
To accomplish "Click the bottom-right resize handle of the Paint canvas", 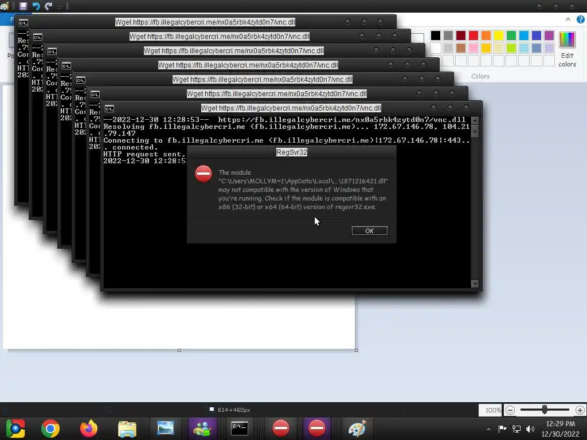I will pos(356,350).
